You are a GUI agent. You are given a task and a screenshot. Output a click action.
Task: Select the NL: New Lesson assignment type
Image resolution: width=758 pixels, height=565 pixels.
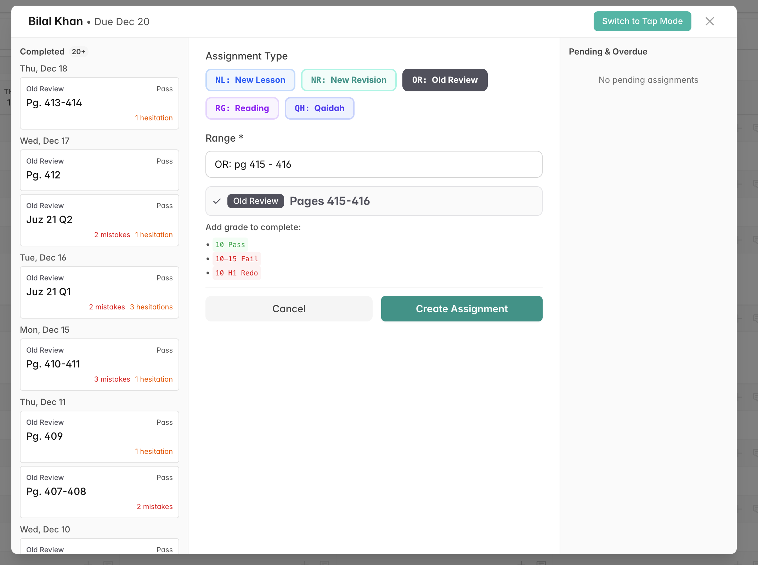tap(250, 80)
